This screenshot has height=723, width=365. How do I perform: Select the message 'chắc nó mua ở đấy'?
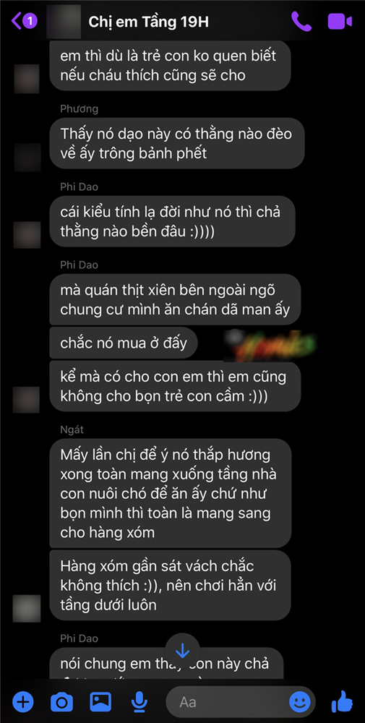click(124, 343)
